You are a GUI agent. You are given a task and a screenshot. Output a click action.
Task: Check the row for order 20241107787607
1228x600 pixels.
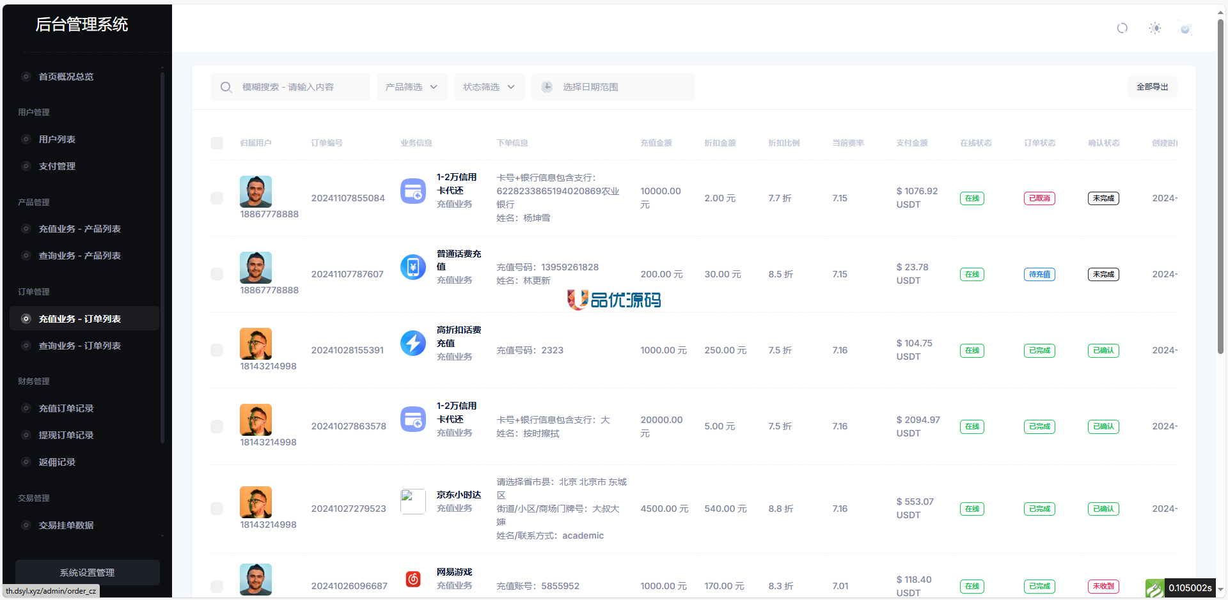(217, 274)
